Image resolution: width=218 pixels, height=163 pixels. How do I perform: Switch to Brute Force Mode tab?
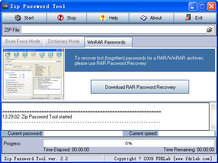pos(23,41)
